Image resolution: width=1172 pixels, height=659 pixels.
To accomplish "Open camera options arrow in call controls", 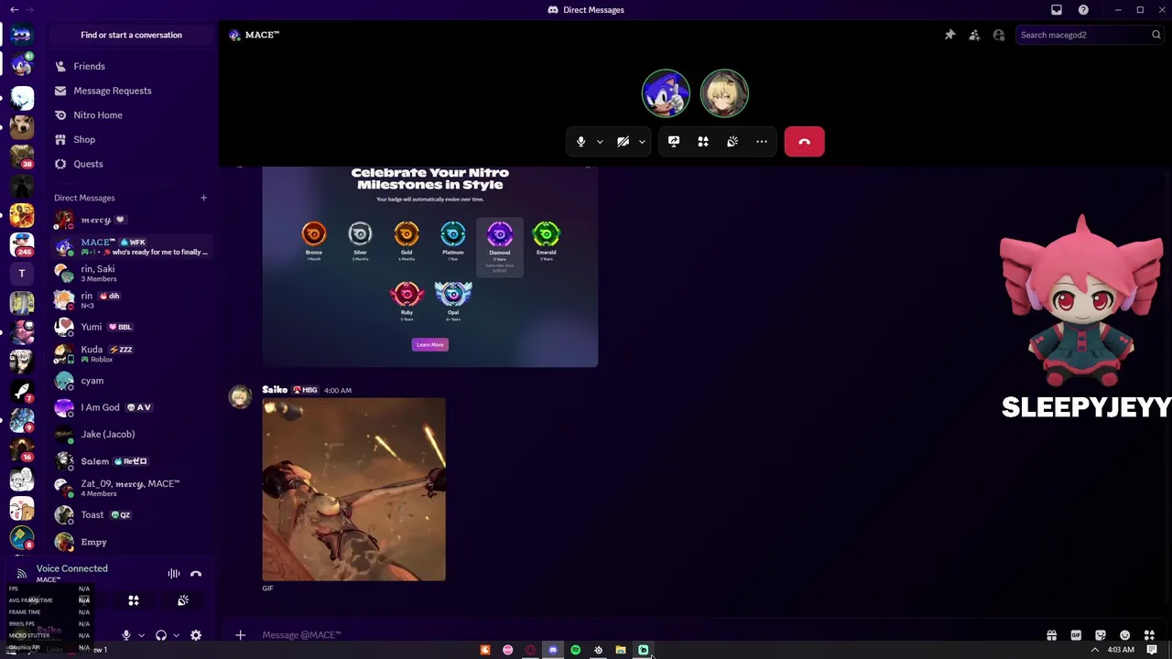I will click(642, 142).
